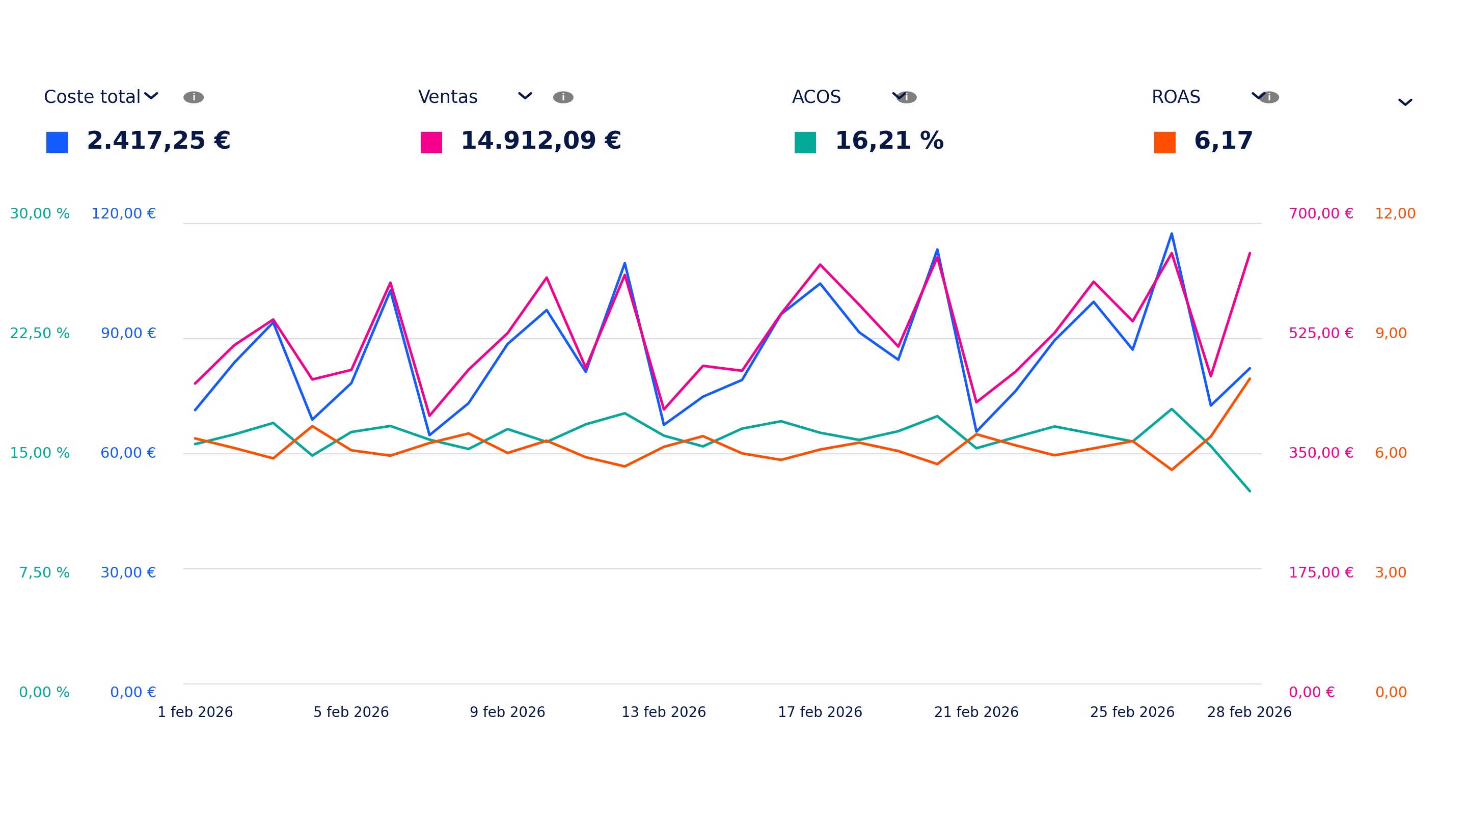Collapse the chart panel with far-right chevron
Screen dimensions: 1467x825
pyautogui.click(x=1405, y=102)
